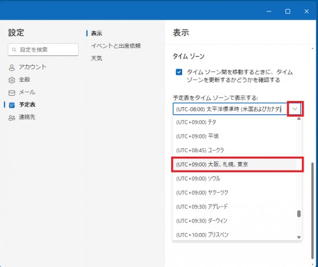This screenshot has height=267, width=318.
Task: Open the イベントと出席依頼 settings tab
Action: pos(116,46)
